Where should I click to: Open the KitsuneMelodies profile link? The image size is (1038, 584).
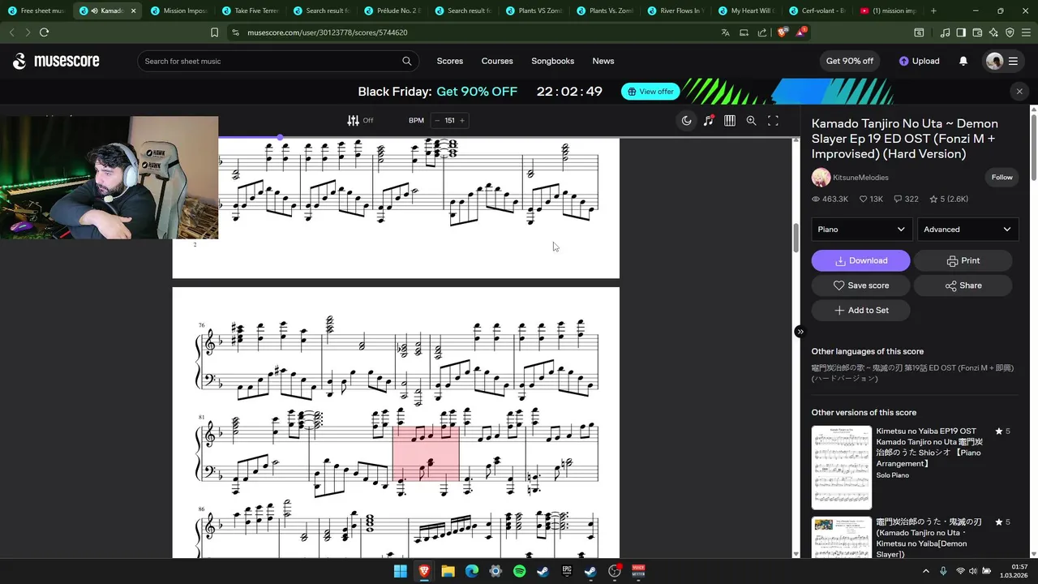point(860,178)
